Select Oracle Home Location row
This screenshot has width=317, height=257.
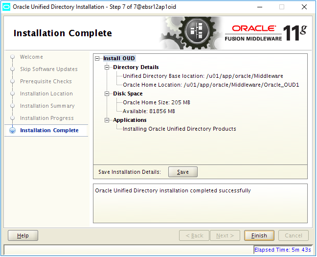pos(211,85)
